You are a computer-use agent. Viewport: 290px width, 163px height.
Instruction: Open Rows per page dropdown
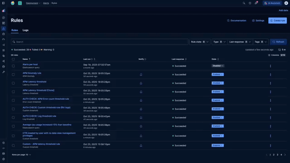(21, 155)
